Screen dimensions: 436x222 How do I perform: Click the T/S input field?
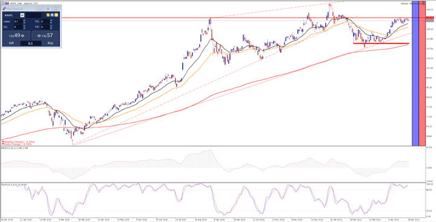point(45,21)
